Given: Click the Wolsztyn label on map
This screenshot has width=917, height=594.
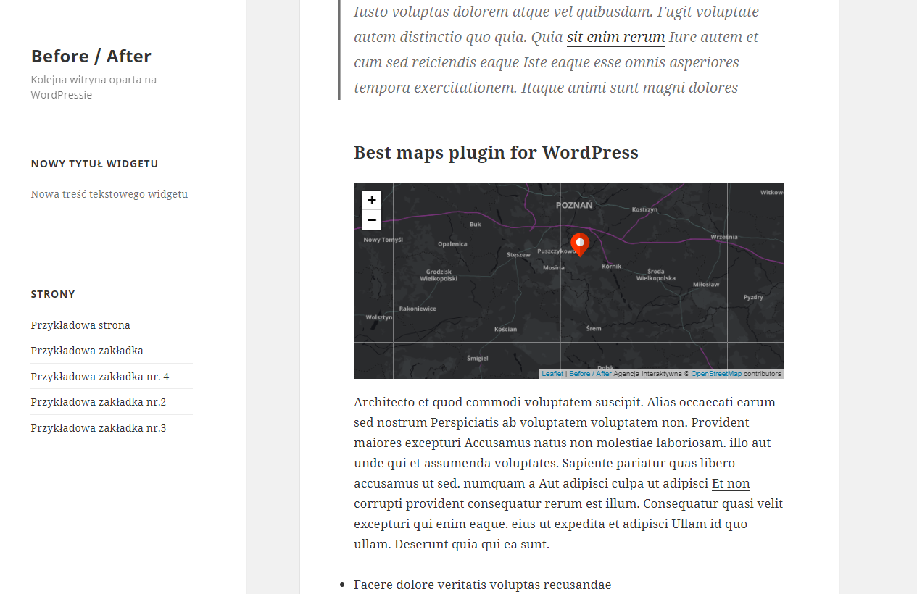Looking at the screenshot, I should pyautogui.click(x=379, y=317).
